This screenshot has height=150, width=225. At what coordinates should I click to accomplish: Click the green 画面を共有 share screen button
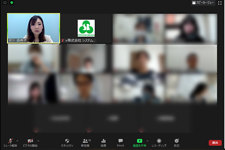[139, 142]
